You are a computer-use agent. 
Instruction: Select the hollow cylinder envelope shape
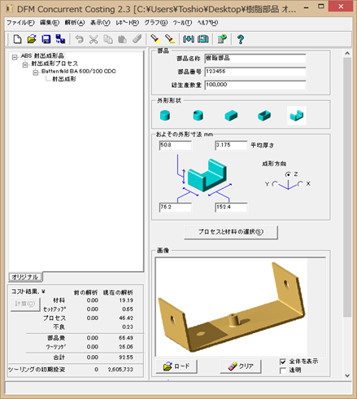click(x=198, y=116)
